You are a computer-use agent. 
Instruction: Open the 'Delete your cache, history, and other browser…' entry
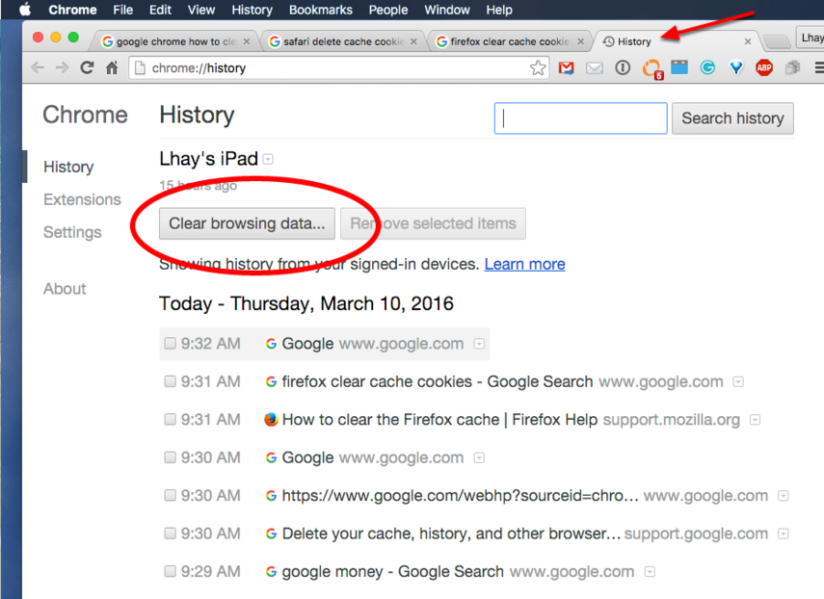[451, 534]
